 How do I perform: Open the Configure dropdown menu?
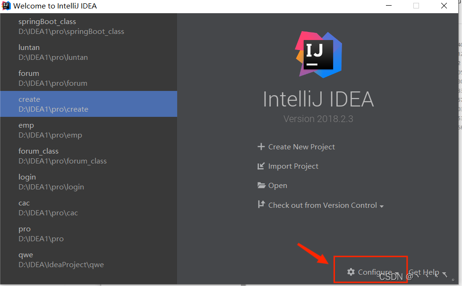coord(373,272)
